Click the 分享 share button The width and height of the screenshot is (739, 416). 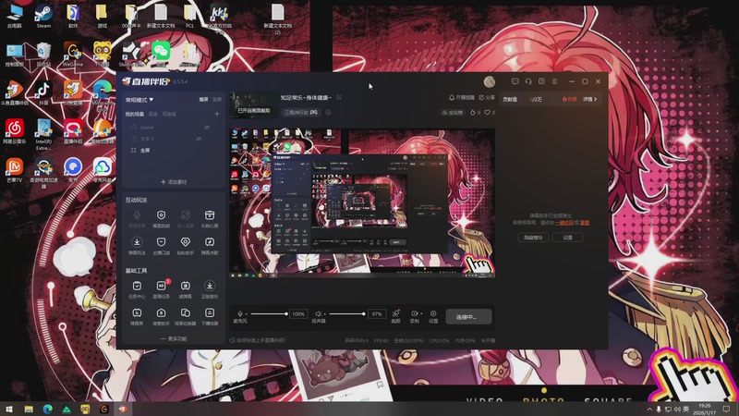click(x=487, y=98)
